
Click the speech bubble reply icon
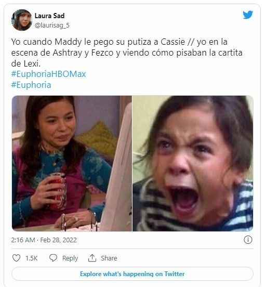point(53,258)
